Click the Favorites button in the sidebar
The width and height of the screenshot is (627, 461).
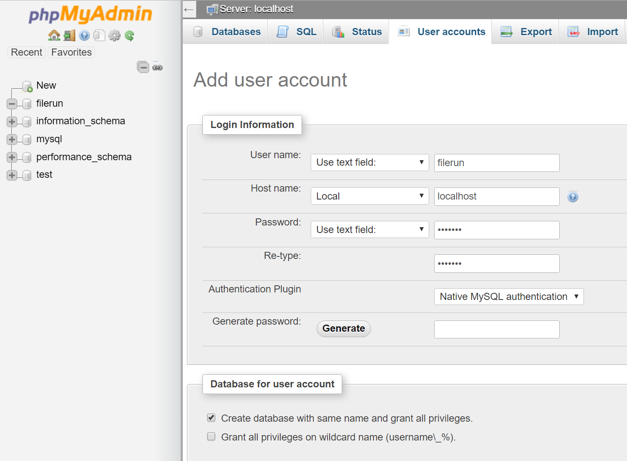click(71, 52)
